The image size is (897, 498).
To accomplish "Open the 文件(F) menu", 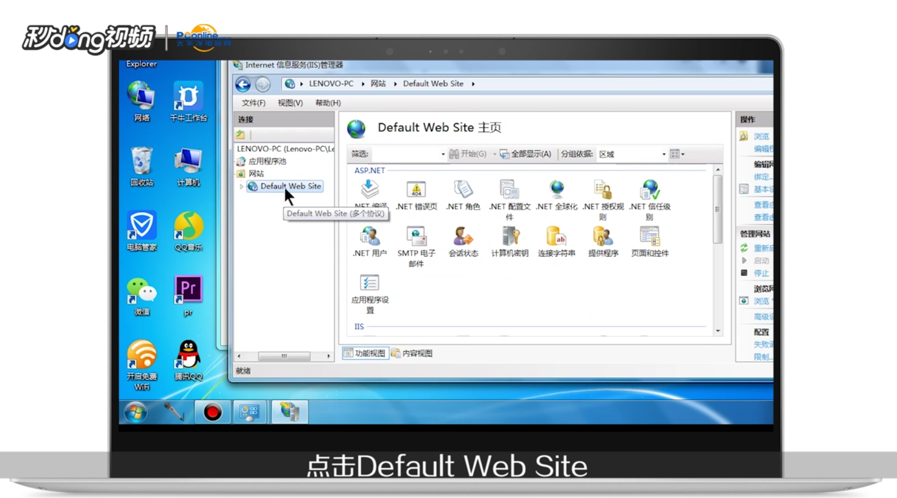I will click(x=253, y=103).
